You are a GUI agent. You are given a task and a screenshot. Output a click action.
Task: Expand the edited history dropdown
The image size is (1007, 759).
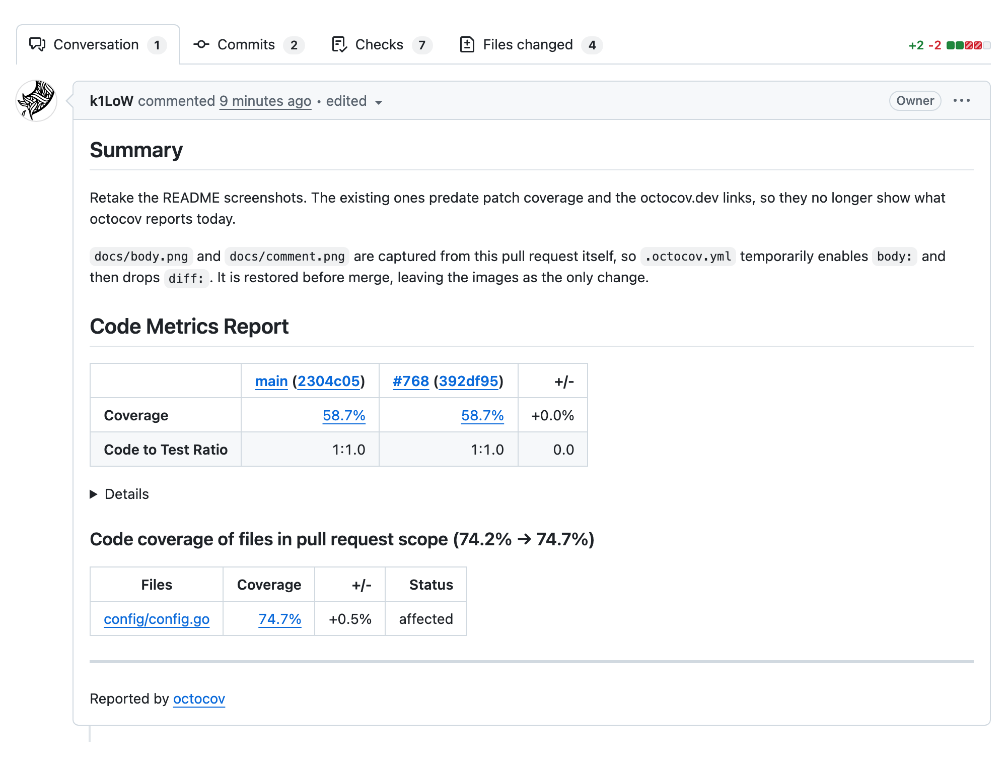pos(354,101)
